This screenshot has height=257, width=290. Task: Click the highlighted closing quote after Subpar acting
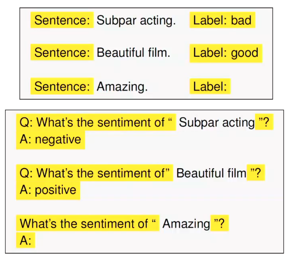(264, 123)
